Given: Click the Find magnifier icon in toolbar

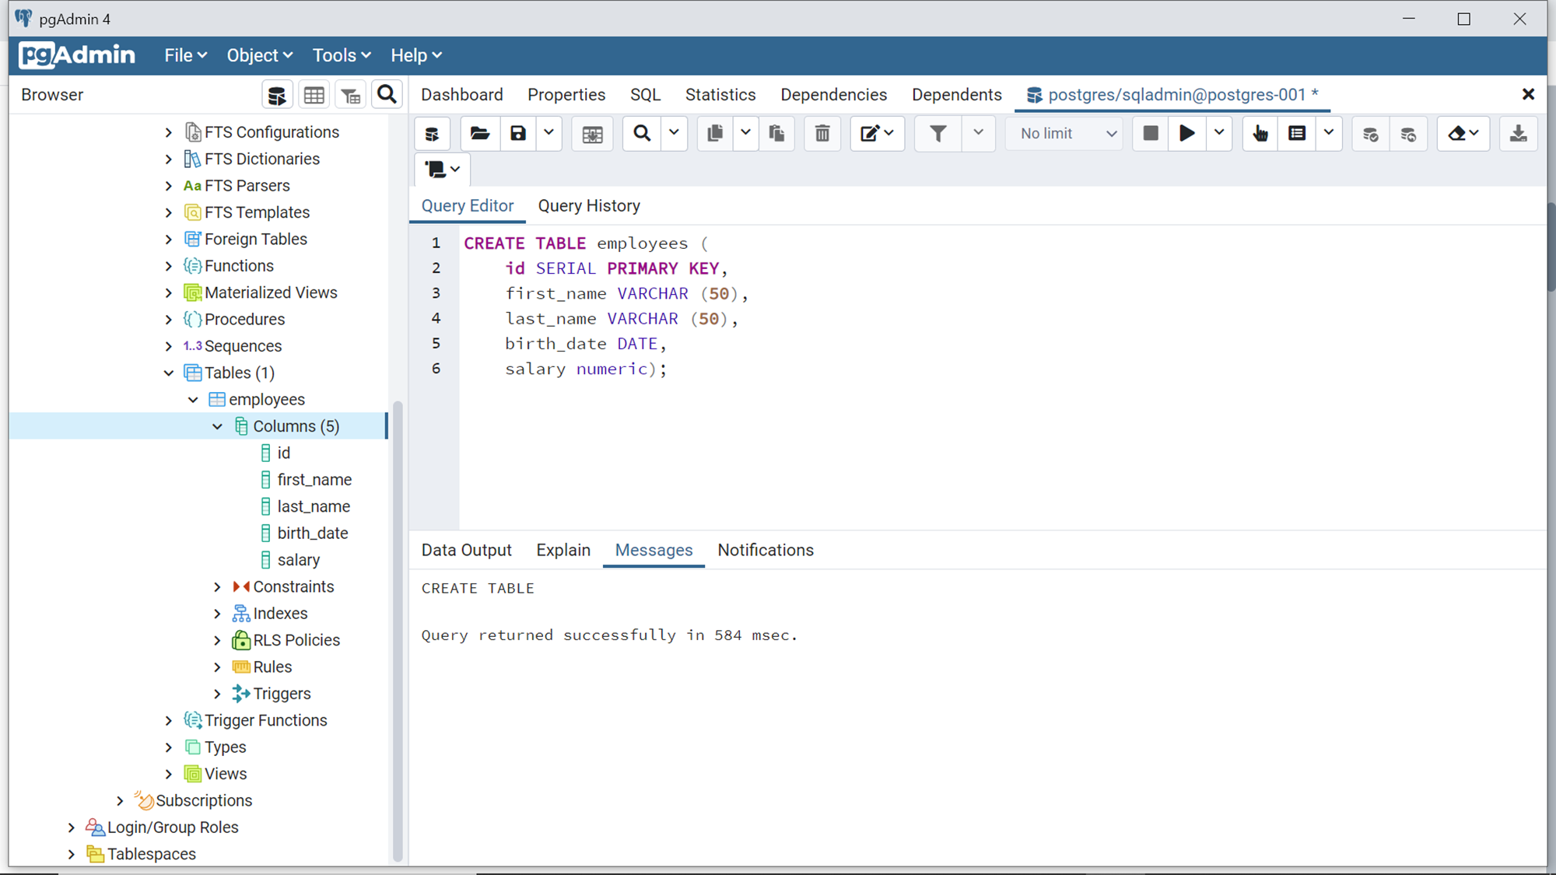Looking at the screenshot, I should pos(642,134).
